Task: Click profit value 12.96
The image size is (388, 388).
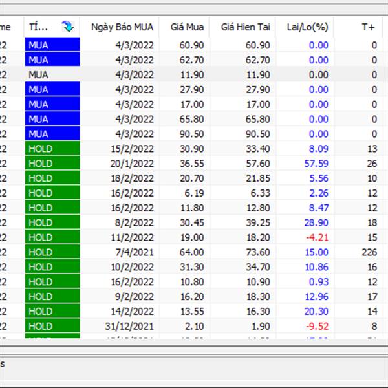Action: [317, 297]
